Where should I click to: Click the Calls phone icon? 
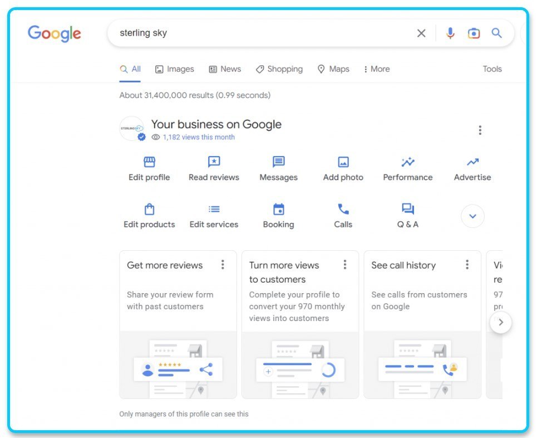click(x=343, y=209)
